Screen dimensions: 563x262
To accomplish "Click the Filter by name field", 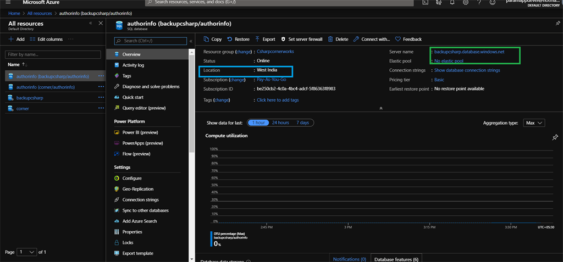I will [53, 54].
